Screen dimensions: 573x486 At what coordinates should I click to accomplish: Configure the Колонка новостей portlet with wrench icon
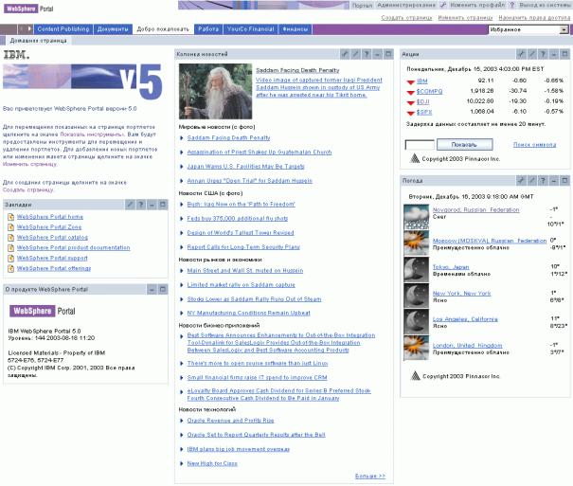coord(345,54)
